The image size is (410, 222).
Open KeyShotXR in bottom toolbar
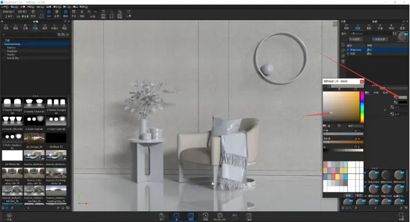point(220,217)
